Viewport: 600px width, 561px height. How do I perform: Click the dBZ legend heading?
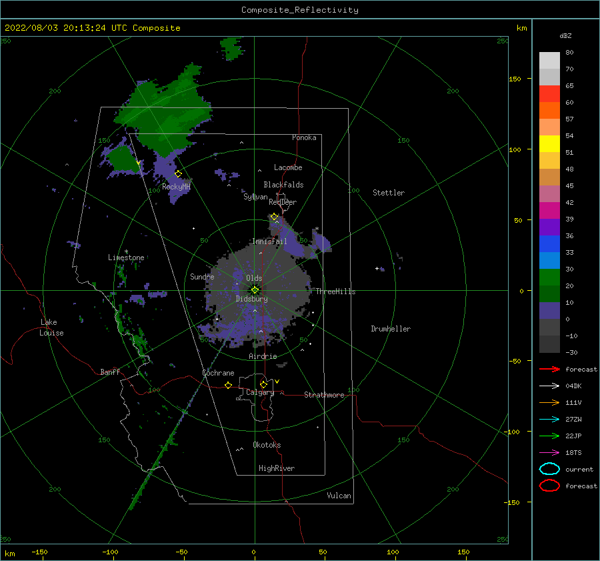coord(565,35)
